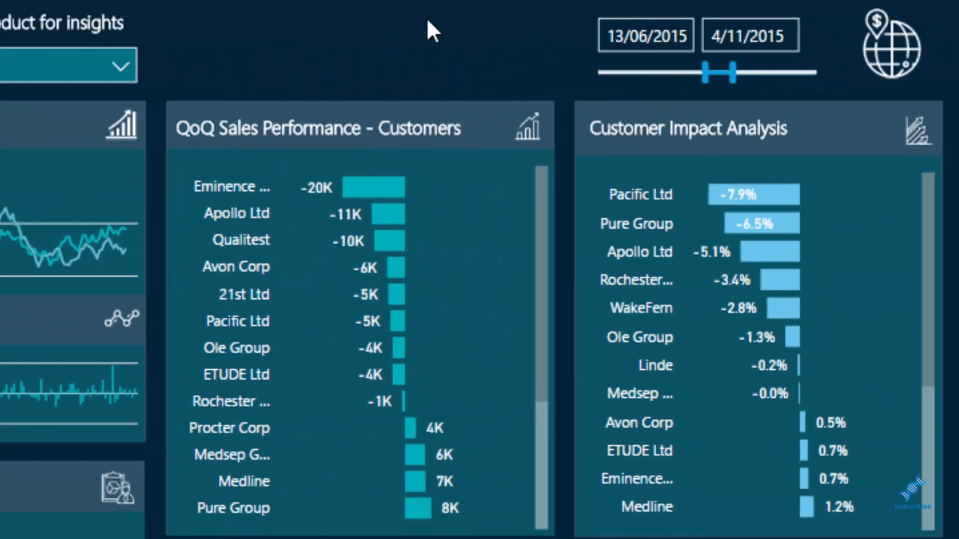Click the connected-nodes line icon

[x=121, y=319]
